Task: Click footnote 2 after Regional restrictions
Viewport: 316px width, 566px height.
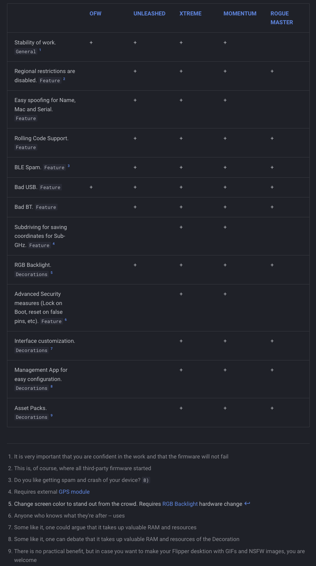Action: [x=64, y=79]
